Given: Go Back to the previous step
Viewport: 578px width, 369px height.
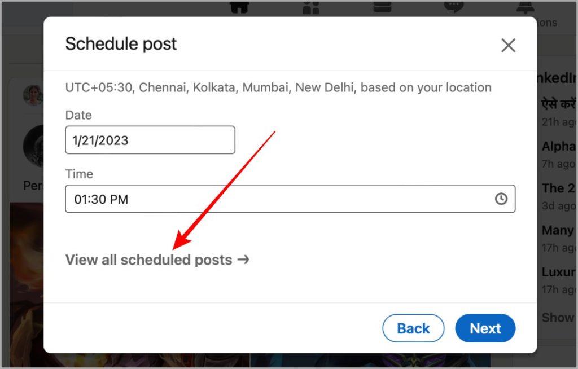Looking at the screenshot, I should [x=413, y=328].
